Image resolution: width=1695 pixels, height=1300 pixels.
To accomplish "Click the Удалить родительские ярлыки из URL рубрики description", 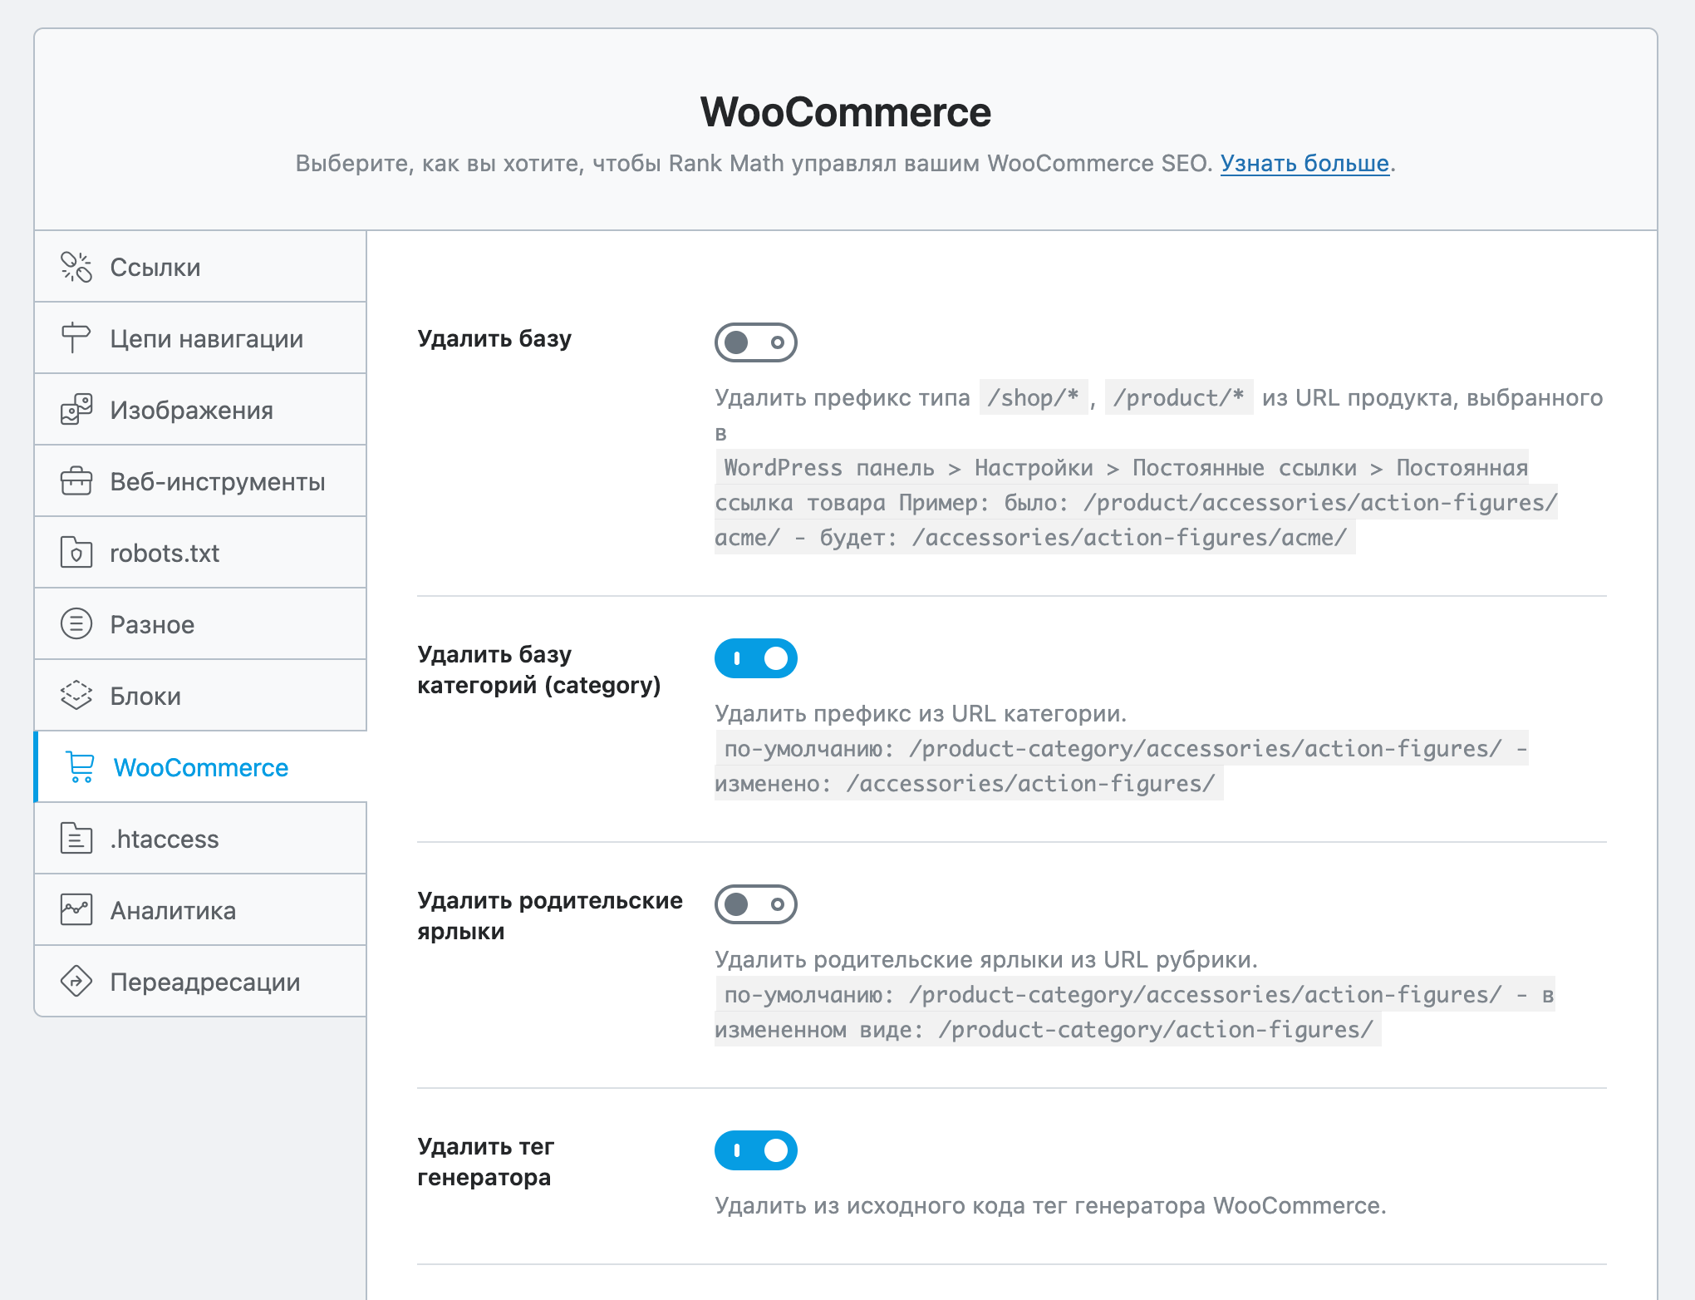I will tap(986, 959).
